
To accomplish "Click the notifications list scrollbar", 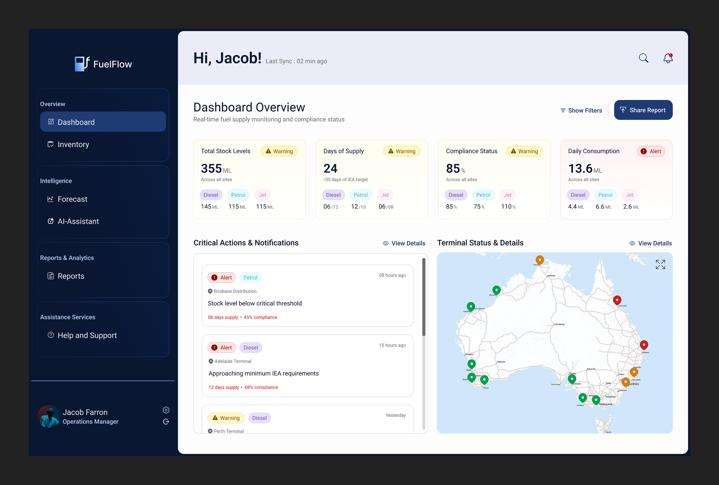I will [x=424, y=297].
